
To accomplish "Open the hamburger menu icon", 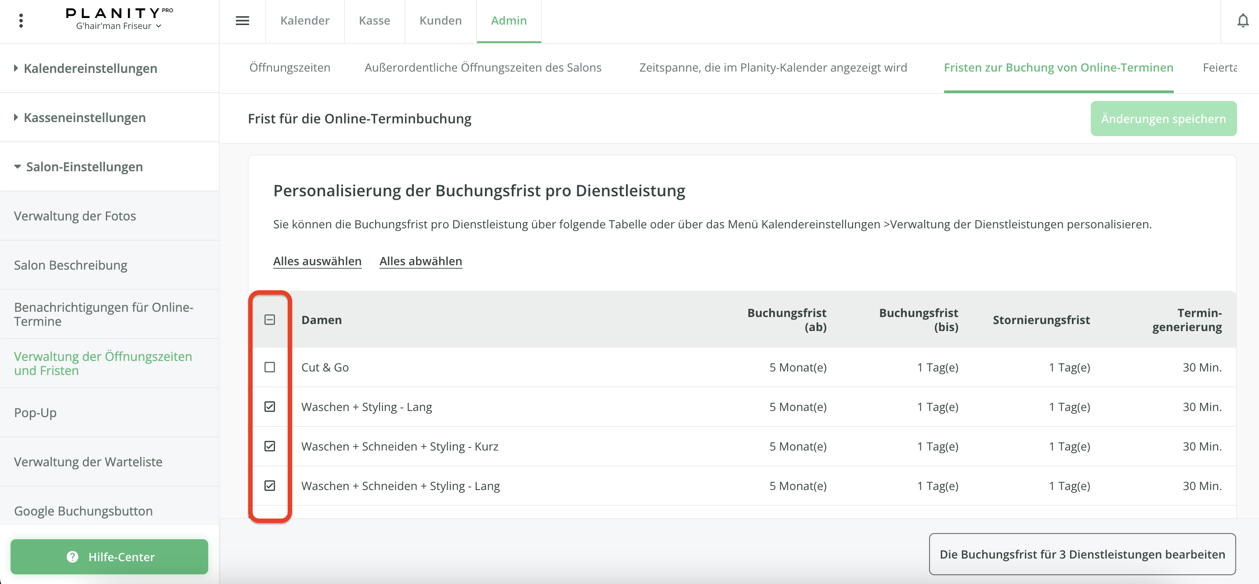I will pos(242,21).
